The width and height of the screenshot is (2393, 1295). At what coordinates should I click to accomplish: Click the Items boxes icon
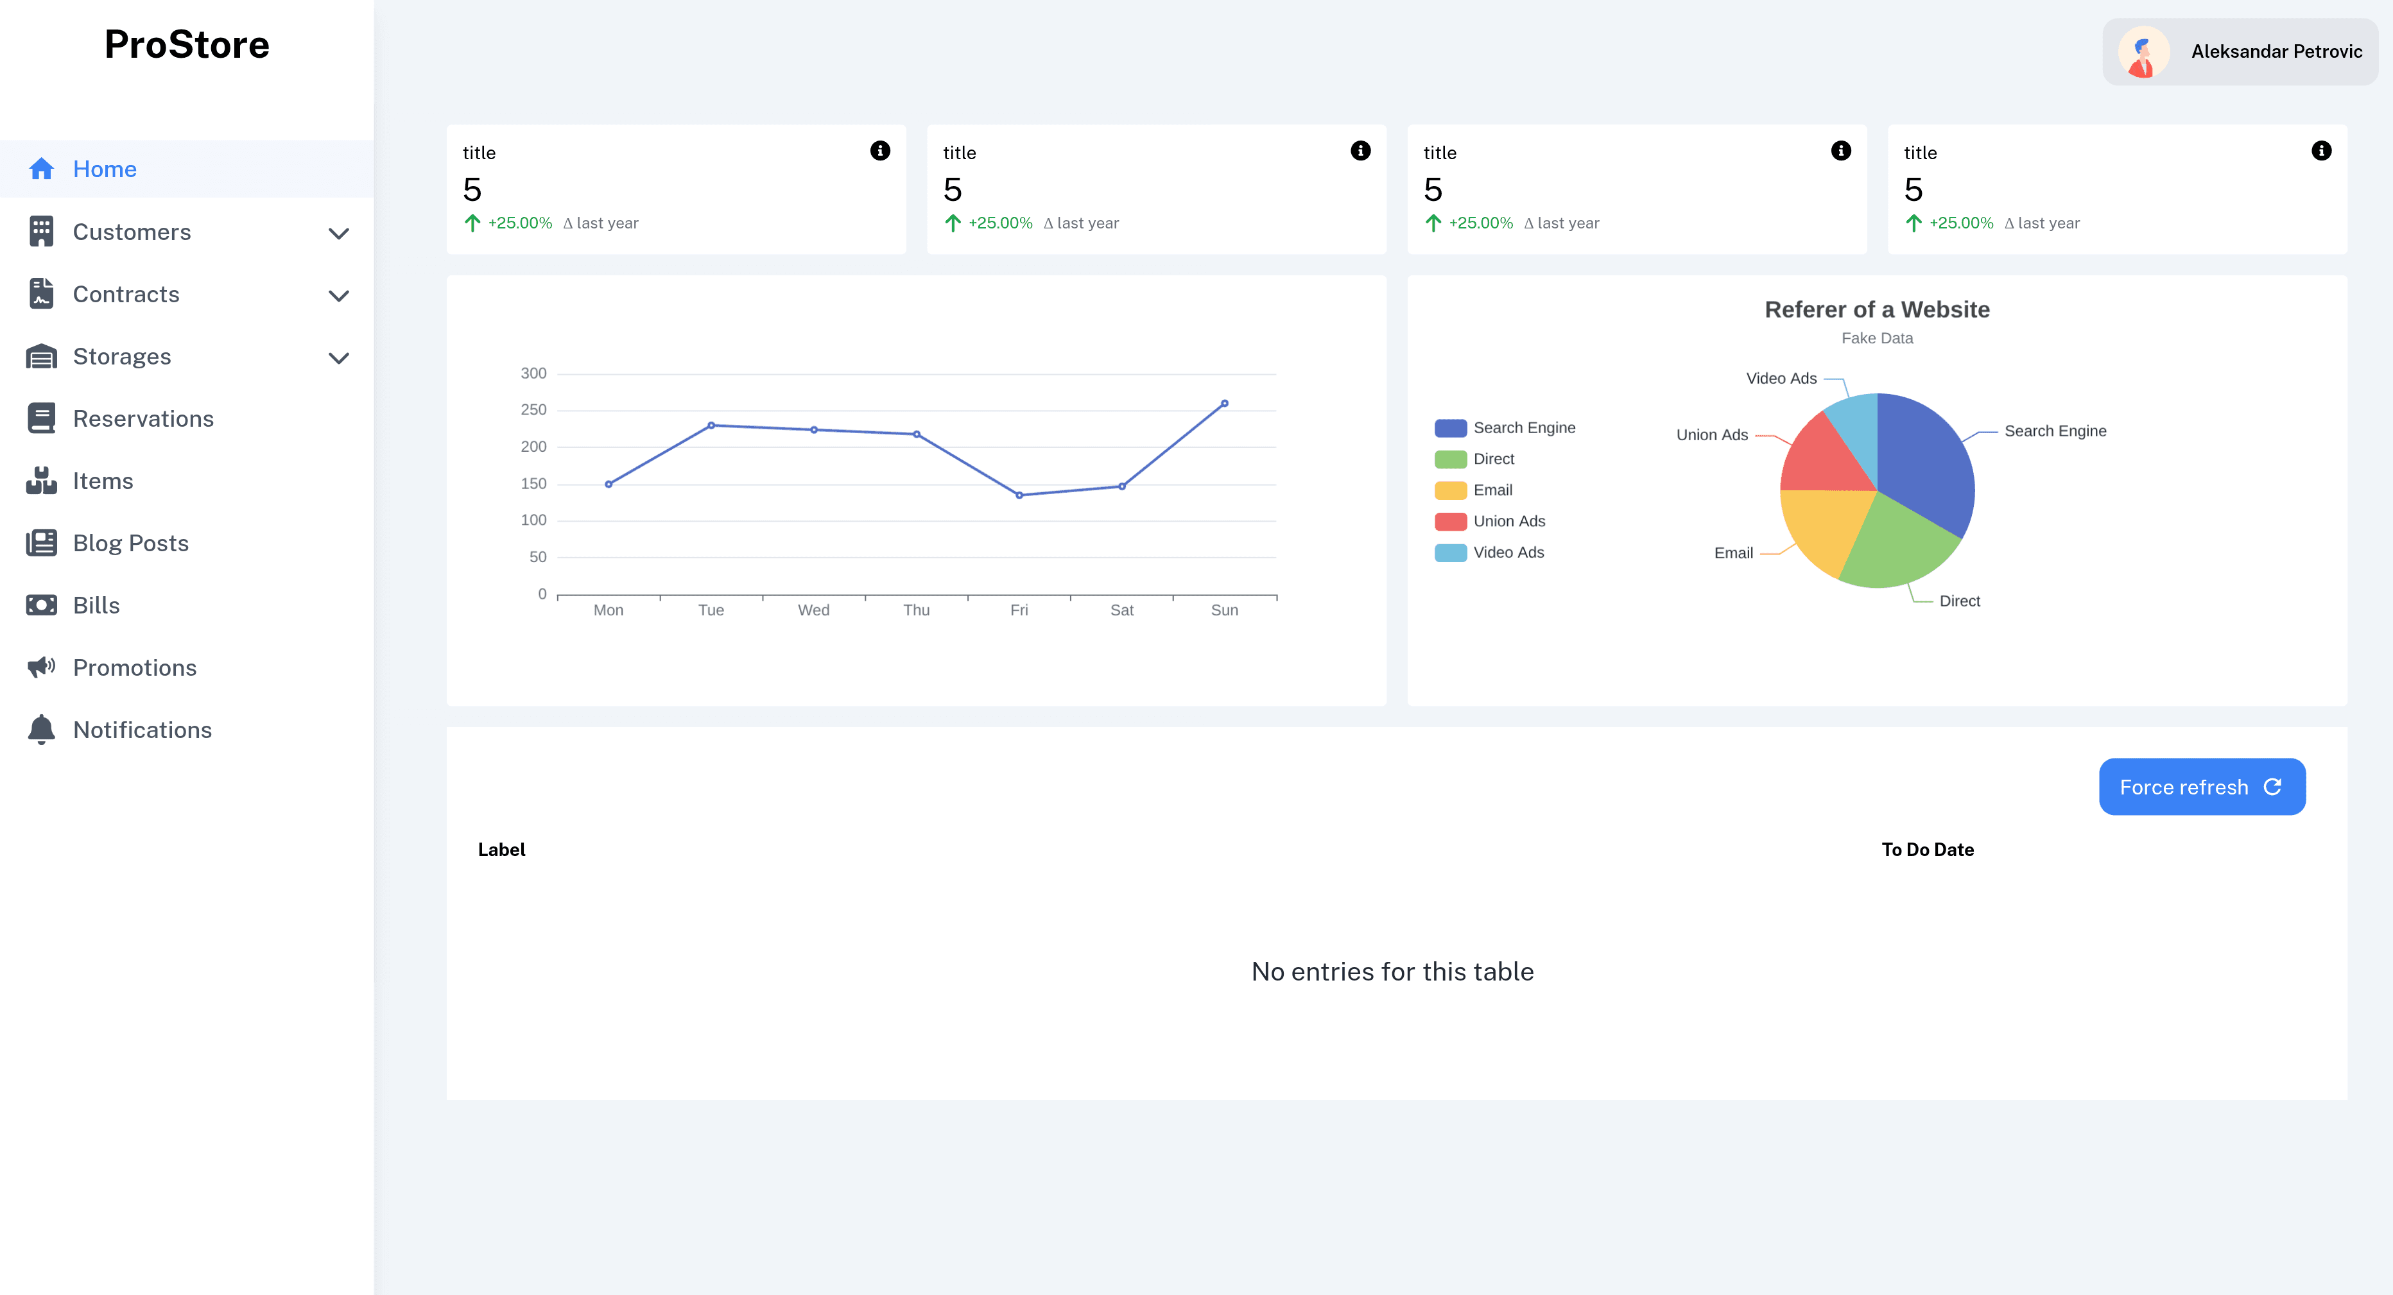click(41, 480)
